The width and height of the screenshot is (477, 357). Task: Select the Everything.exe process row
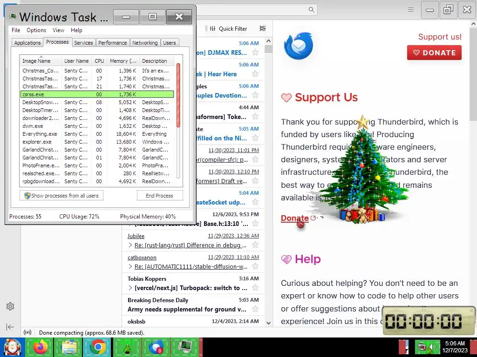(x=97, y=134)
